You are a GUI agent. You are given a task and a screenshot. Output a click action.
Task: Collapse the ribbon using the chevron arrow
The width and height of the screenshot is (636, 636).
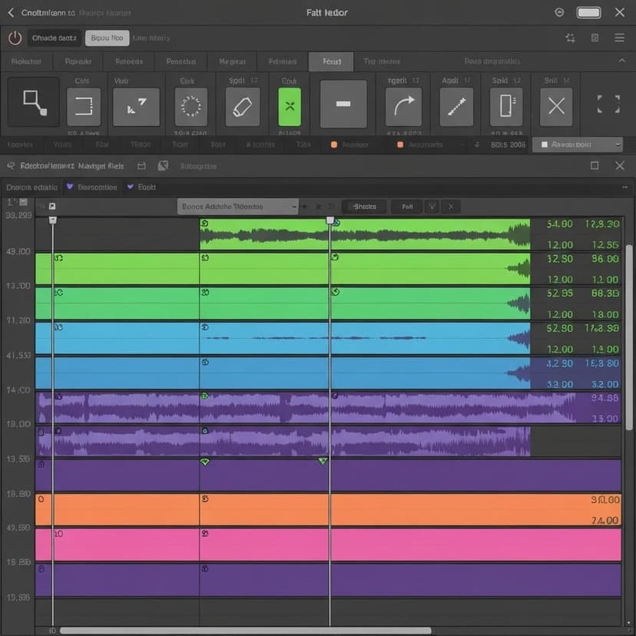point(621,61)
